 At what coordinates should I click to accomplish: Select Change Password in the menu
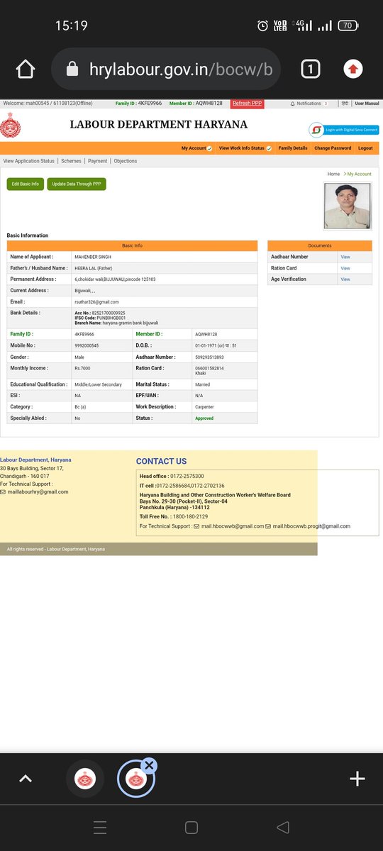(x=333, y=148)
